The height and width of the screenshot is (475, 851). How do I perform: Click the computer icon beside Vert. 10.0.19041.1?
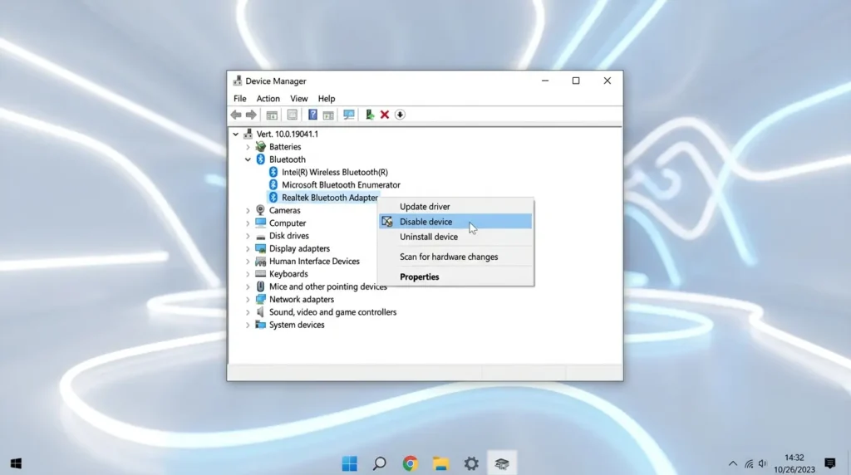click(248, 134)
